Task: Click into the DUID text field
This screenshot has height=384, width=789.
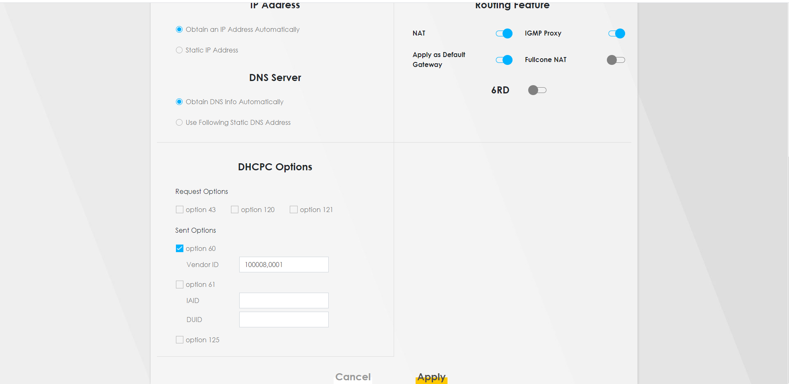Action: pyautogui.click(x=284, y=320)
